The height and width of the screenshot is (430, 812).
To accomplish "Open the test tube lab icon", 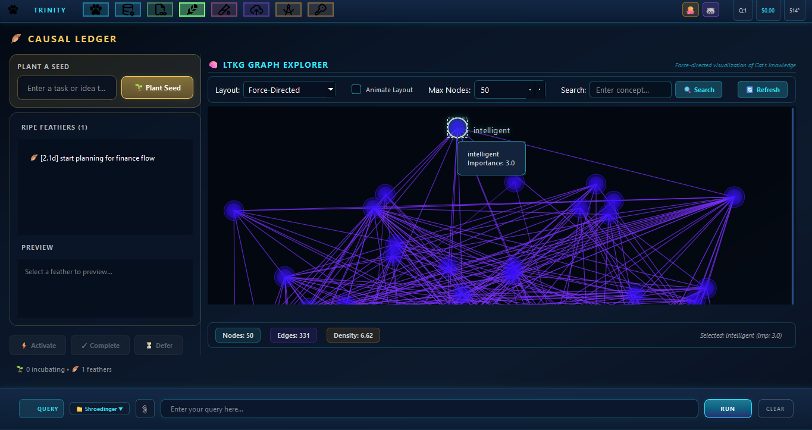I will [x=224, y=10].
